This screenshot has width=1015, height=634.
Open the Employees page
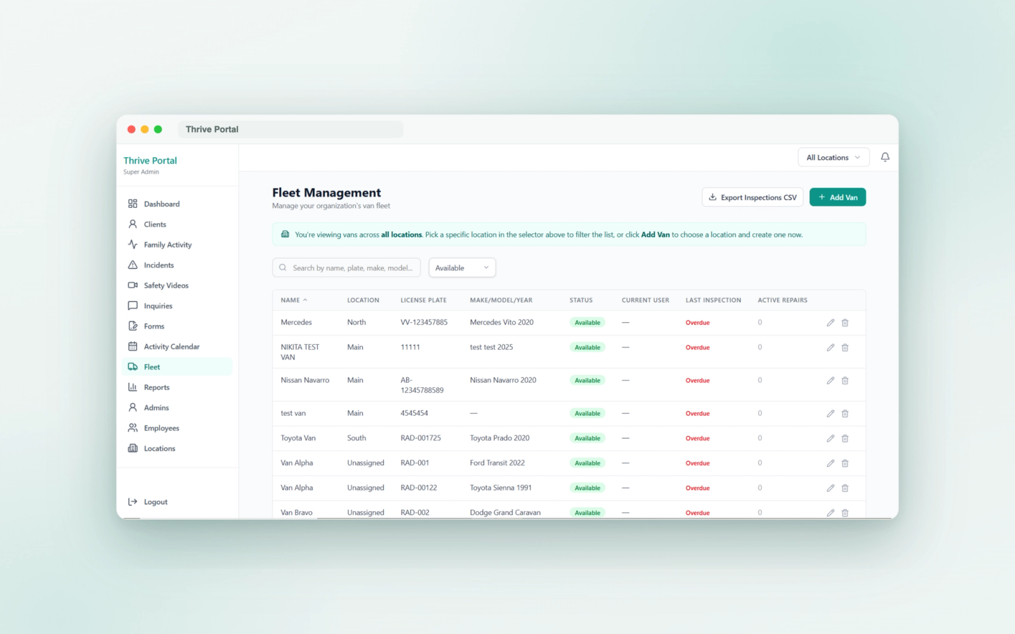pos(177,428)
